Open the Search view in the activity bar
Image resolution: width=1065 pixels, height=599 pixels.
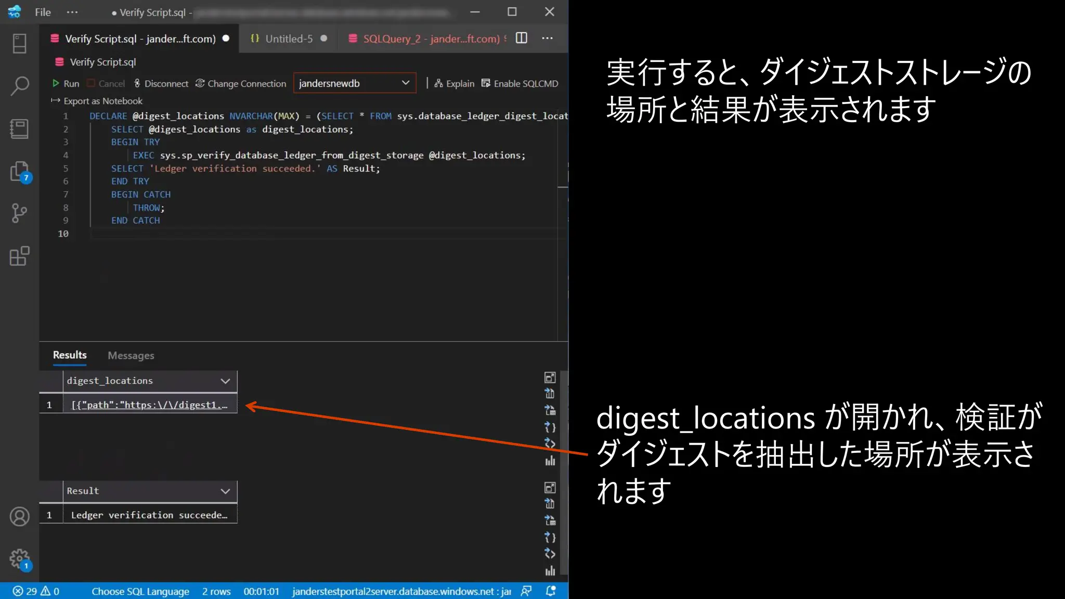coord(19,86)
